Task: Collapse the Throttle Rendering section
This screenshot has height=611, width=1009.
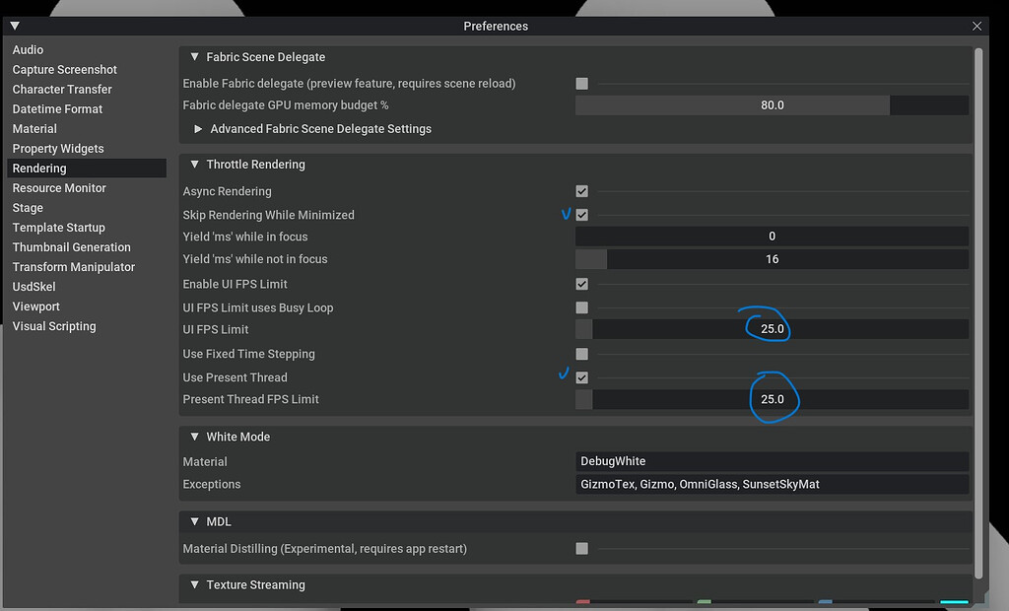Action: click(193, 165)
